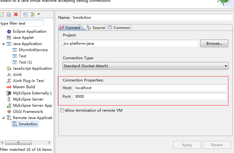Viewport: 234px width, 153px height.
Task: Click the MyEclipse Server label
Action: 28,99
